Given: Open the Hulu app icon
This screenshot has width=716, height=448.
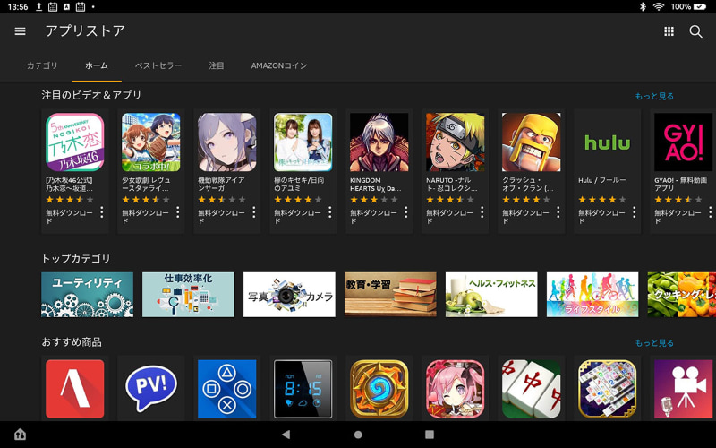Looking at the screenshot, I should pos(608,142).
